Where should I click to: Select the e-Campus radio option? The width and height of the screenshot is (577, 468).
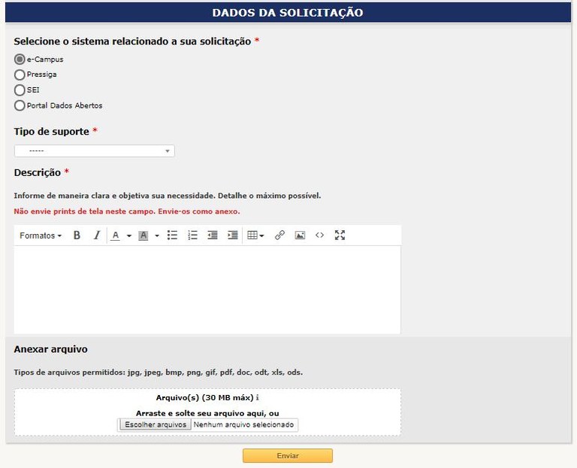click(x=20, y=59)
